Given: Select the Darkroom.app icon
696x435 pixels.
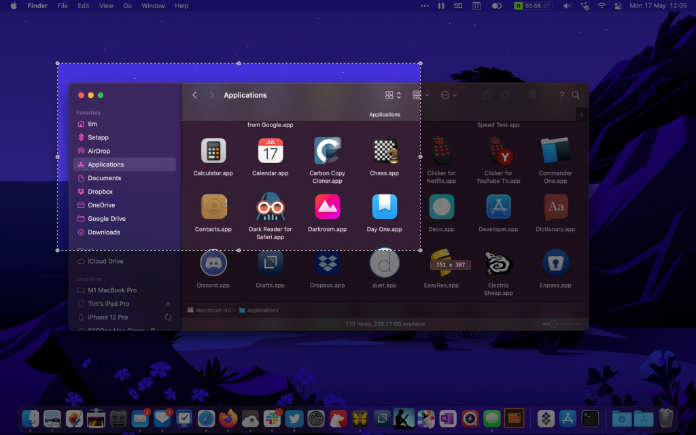Looking at the screenshot, I should click(x=327, y=207).
